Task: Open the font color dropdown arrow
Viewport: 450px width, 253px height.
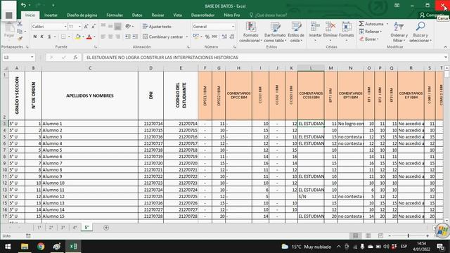Action: coord(94,37)
